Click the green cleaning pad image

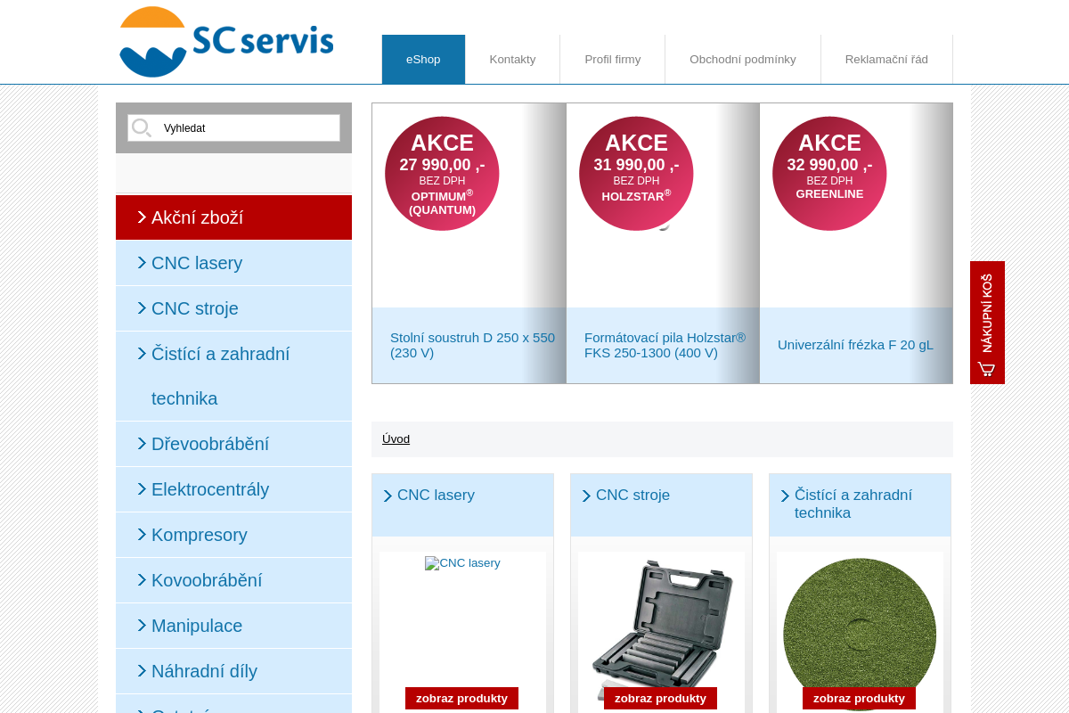pyautogui.click(x=860, y=633)
